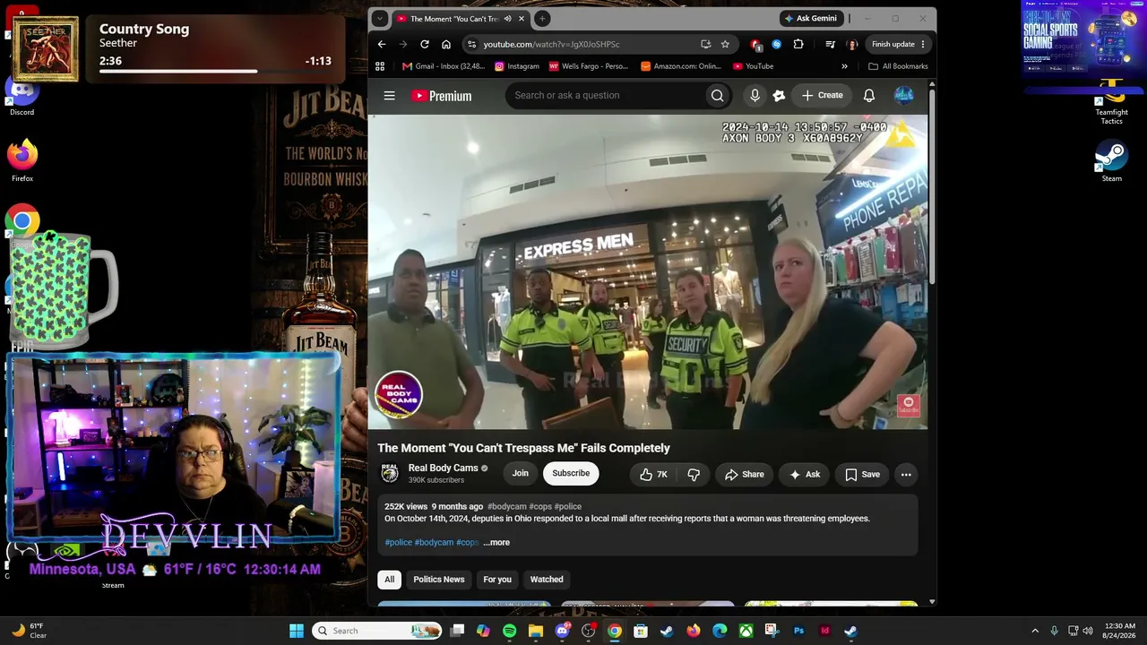
Task: Open the Wells Fargo bookmark
Action: pyautogui.click(x=588, y=66)
